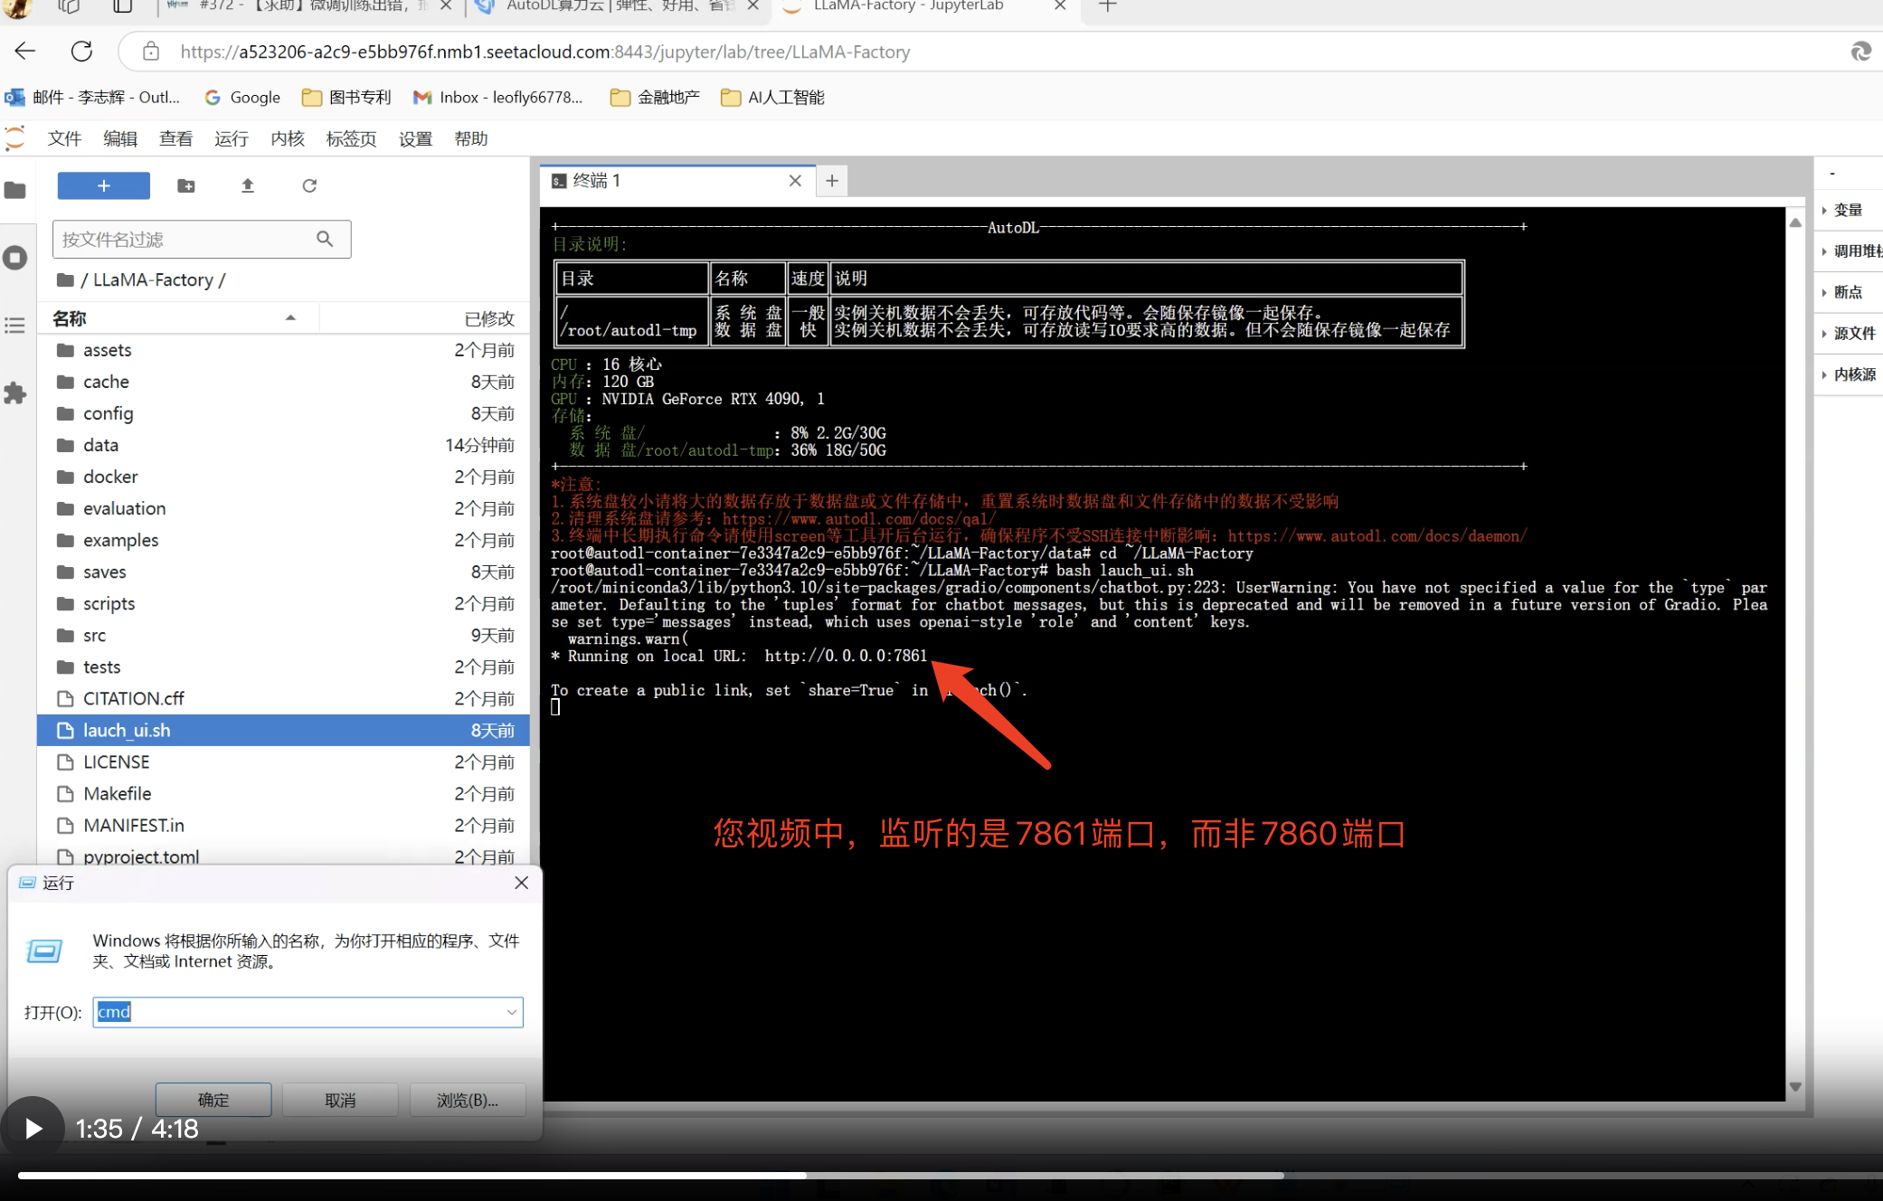This screenshot has width=1883, height=1201.
Task: Open the 编辑 menu
Action: (120, 138)
